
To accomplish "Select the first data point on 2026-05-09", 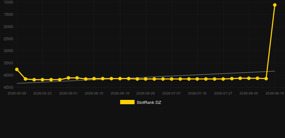I will tap(17, 69).
